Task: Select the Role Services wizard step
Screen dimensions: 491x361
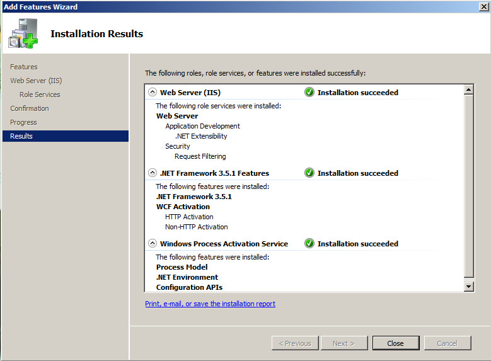Action: click(x=40, y=95)
